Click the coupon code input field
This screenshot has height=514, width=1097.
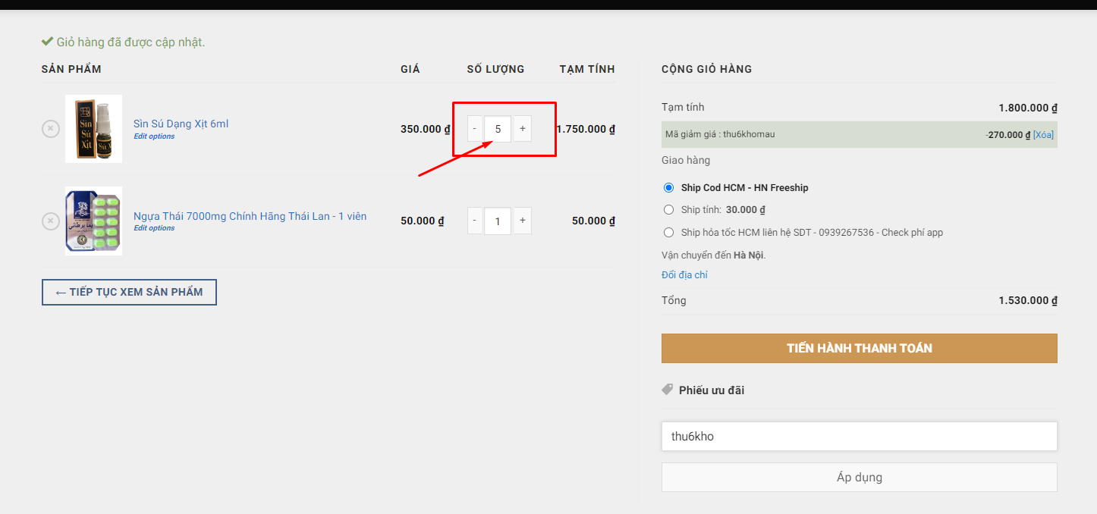tap(859, 437)
